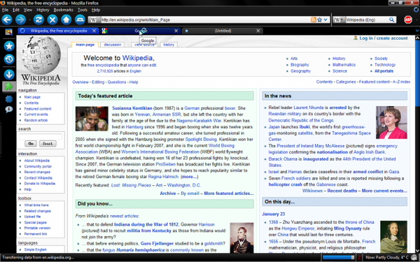Click the Wikipedia W site icon in address bar

(93, 20)
